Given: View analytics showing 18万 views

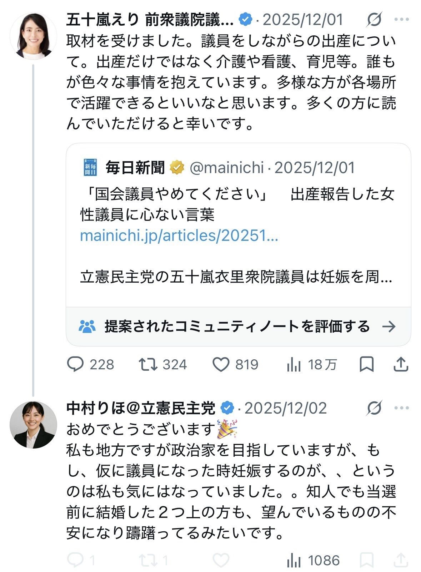Looking at the screenshot, I should 311,365.
